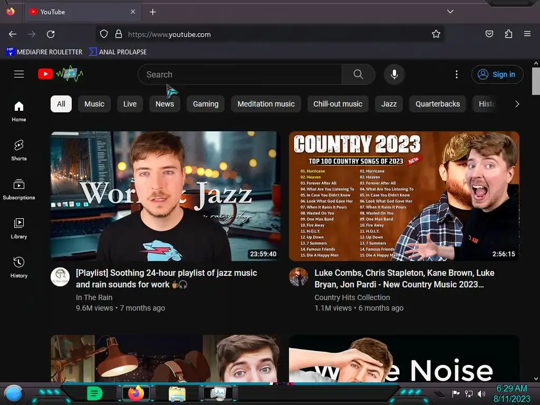Viewport: 540px width, 405px height.
Task: Select the Gaming filter chip
Action: coord(206,104)
